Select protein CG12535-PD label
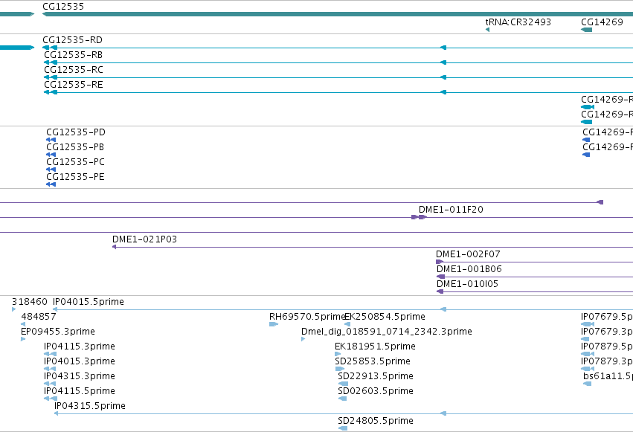The width and height of the screenshot is (633, 432). pos(76,132)
